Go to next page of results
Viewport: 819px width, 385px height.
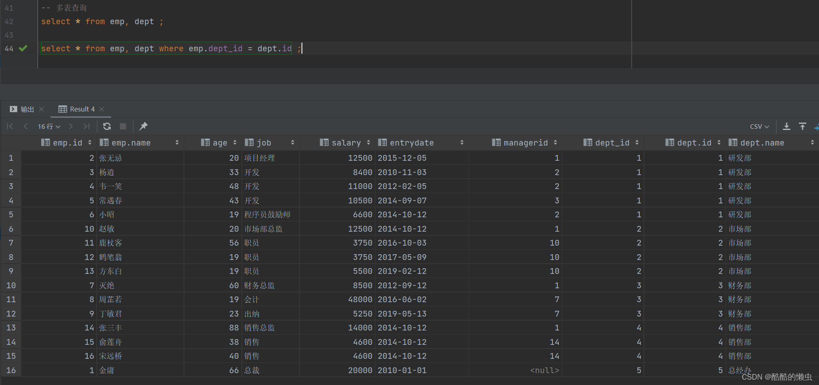71,127
